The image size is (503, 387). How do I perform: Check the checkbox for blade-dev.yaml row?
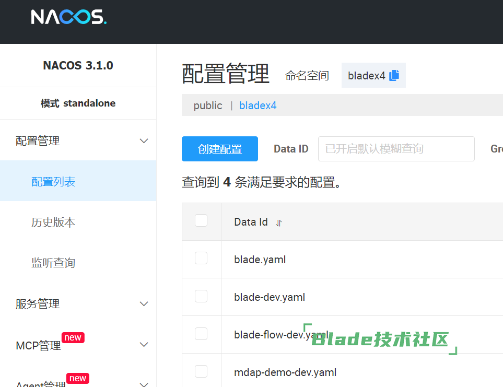click(x=201, y=296)
